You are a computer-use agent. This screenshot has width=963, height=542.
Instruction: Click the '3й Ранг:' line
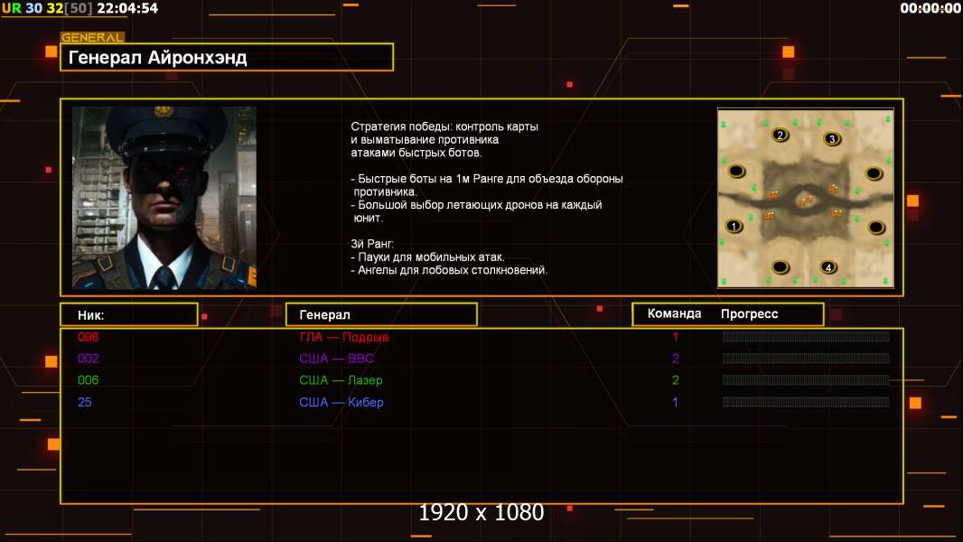[x=372, y=244]
